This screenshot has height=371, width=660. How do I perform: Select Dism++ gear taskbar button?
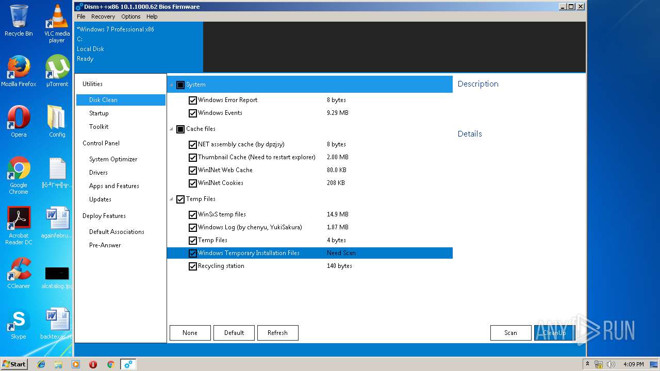(x=128, y=364)
